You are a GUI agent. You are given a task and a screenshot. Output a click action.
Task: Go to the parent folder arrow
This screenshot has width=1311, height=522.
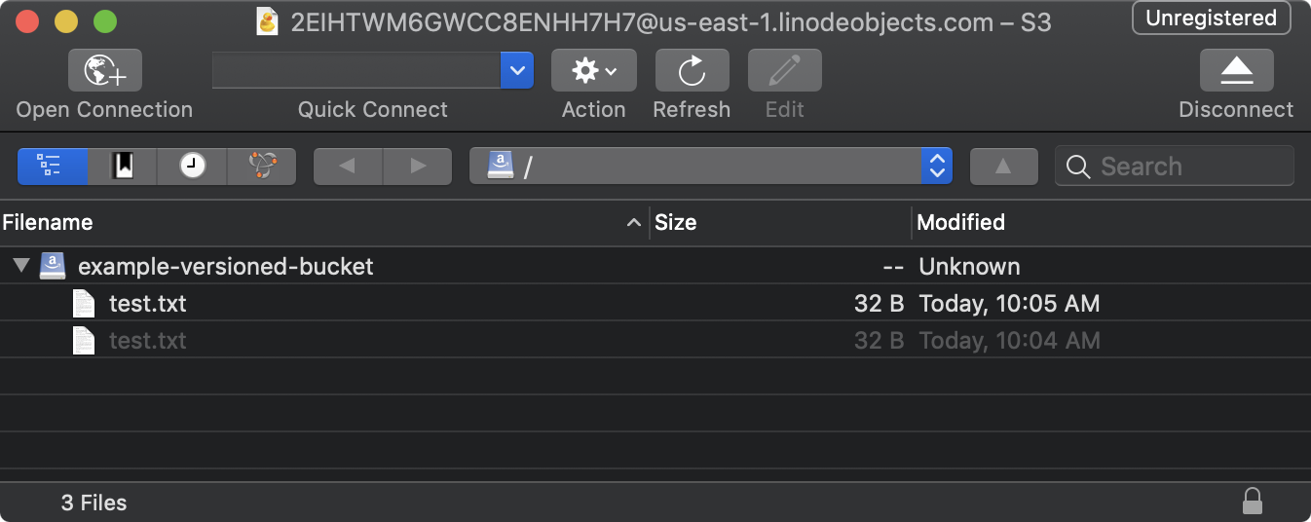pyautogui.click(x=1003, y=167)
